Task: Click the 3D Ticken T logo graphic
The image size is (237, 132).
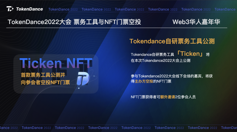Action: 83,79
